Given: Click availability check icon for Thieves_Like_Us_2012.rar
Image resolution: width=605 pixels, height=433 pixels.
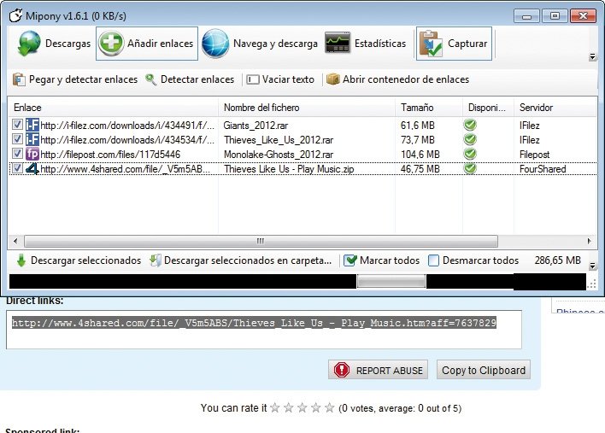Looking at the screenshot, I should [470, 139].
